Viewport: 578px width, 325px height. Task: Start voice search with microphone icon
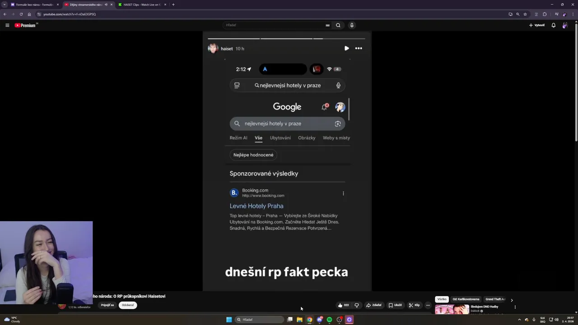pos(352,25)
